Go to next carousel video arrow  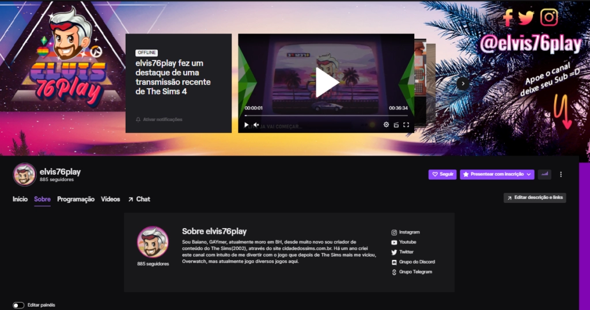click(462, 83)
